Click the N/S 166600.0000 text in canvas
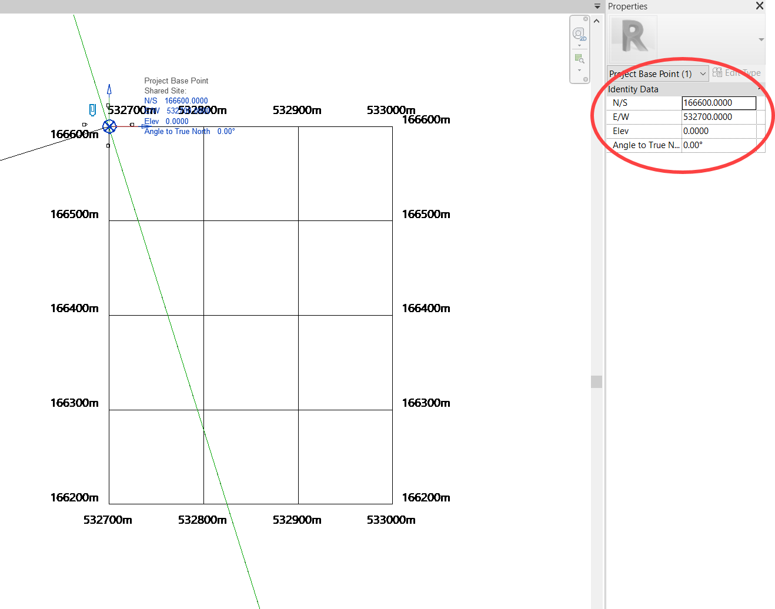This screenshot has width=775, height=609. tap(176, 101)
